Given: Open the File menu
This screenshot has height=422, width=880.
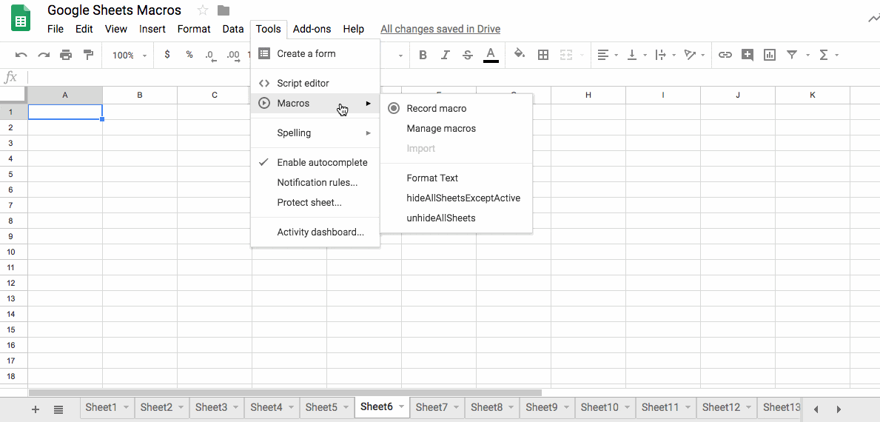Looking at the screenshot, I should tap(56, 29).
